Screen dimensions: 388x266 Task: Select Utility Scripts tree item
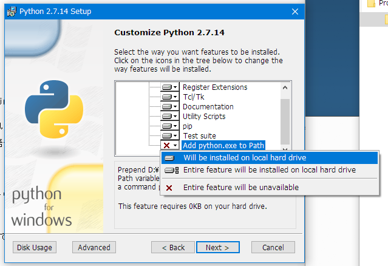tap(204, 116)
